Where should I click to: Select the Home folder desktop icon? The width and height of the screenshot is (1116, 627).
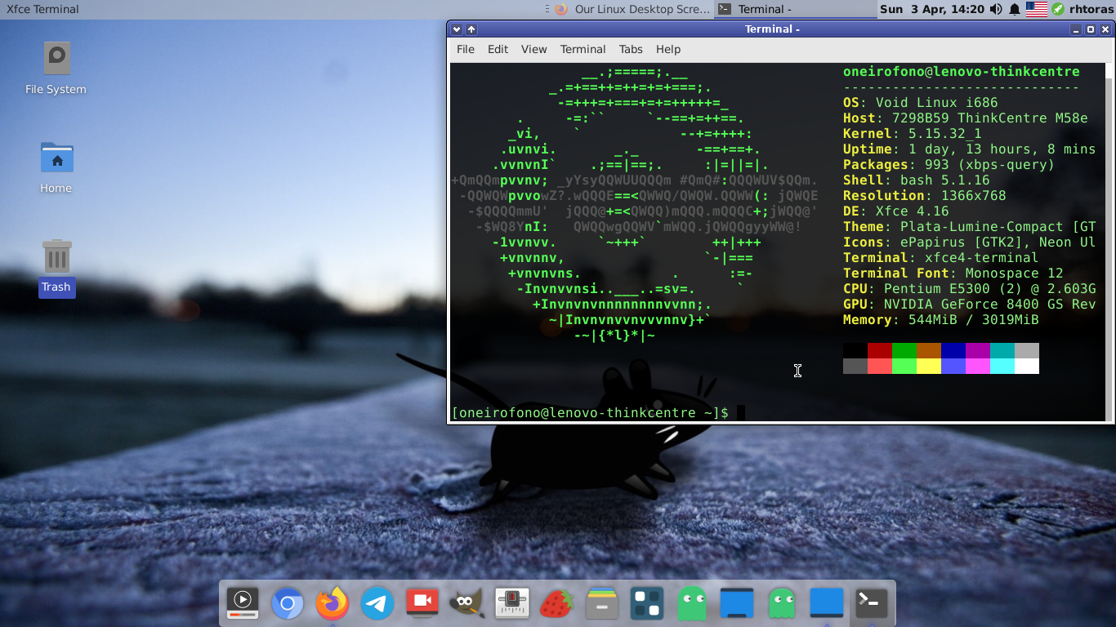click(x=56, y=167)
